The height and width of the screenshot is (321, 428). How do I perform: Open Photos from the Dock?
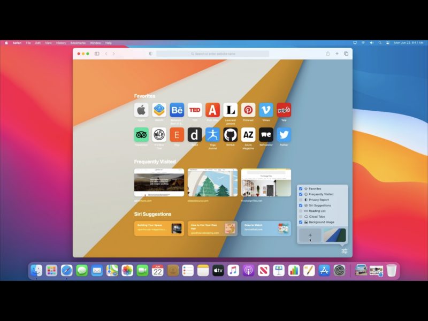tap(127, 271)
